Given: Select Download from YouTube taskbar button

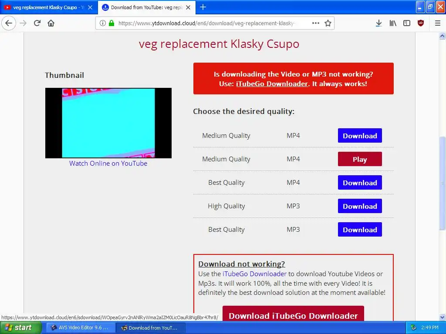Looking at the screenshot, I should tap(151, 328).
